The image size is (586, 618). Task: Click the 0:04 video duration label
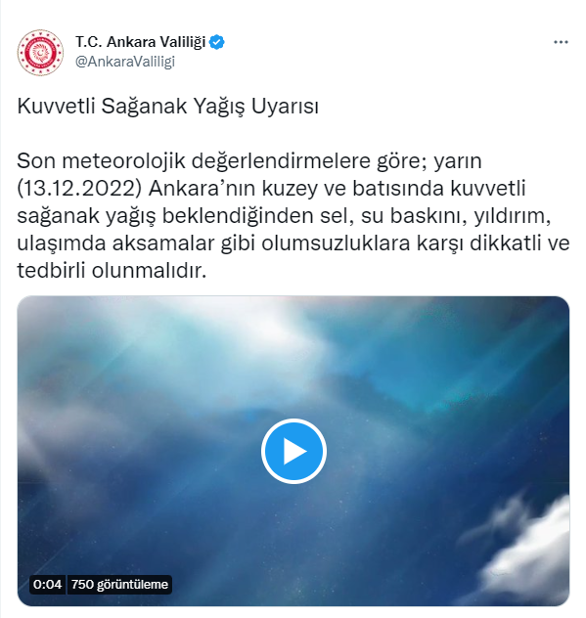[x=47, y=584]
